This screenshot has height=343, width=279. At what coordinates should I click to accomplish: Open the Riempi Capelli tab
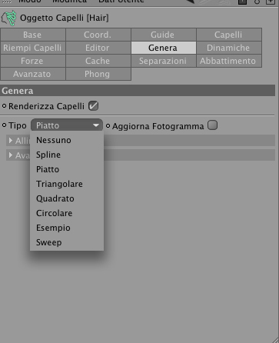coord(32,48)
